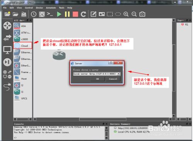This screenshot has width=193, height=141.
Task: Open console to all devices icon
Action: click(x=50, y=14)
